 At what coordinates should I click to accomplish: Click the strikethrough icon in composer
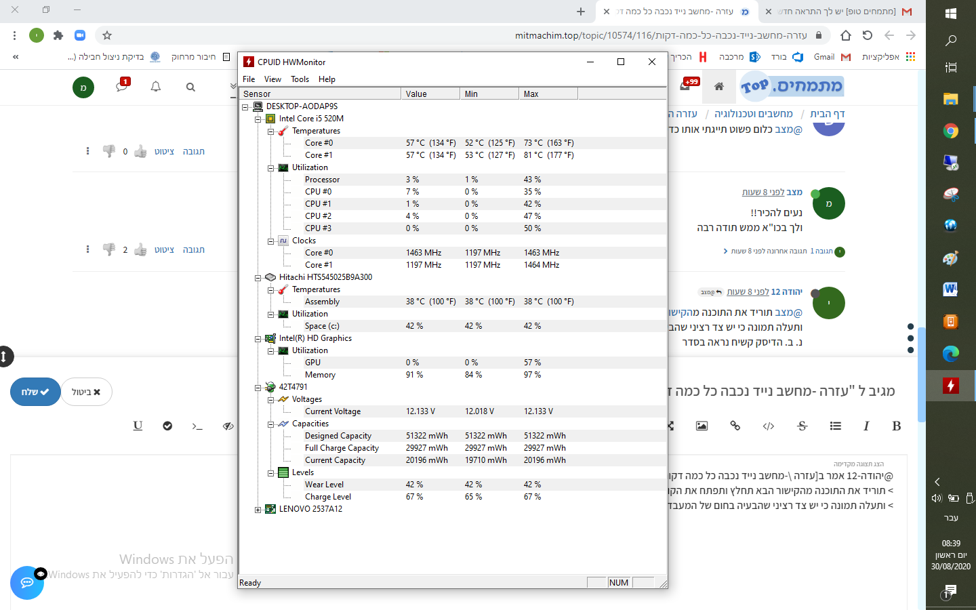coord(802,426)
